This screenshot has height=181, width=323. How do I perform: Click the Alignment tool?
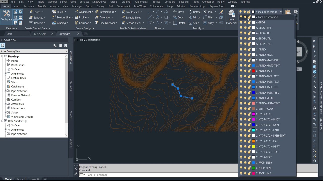[84, 12]
